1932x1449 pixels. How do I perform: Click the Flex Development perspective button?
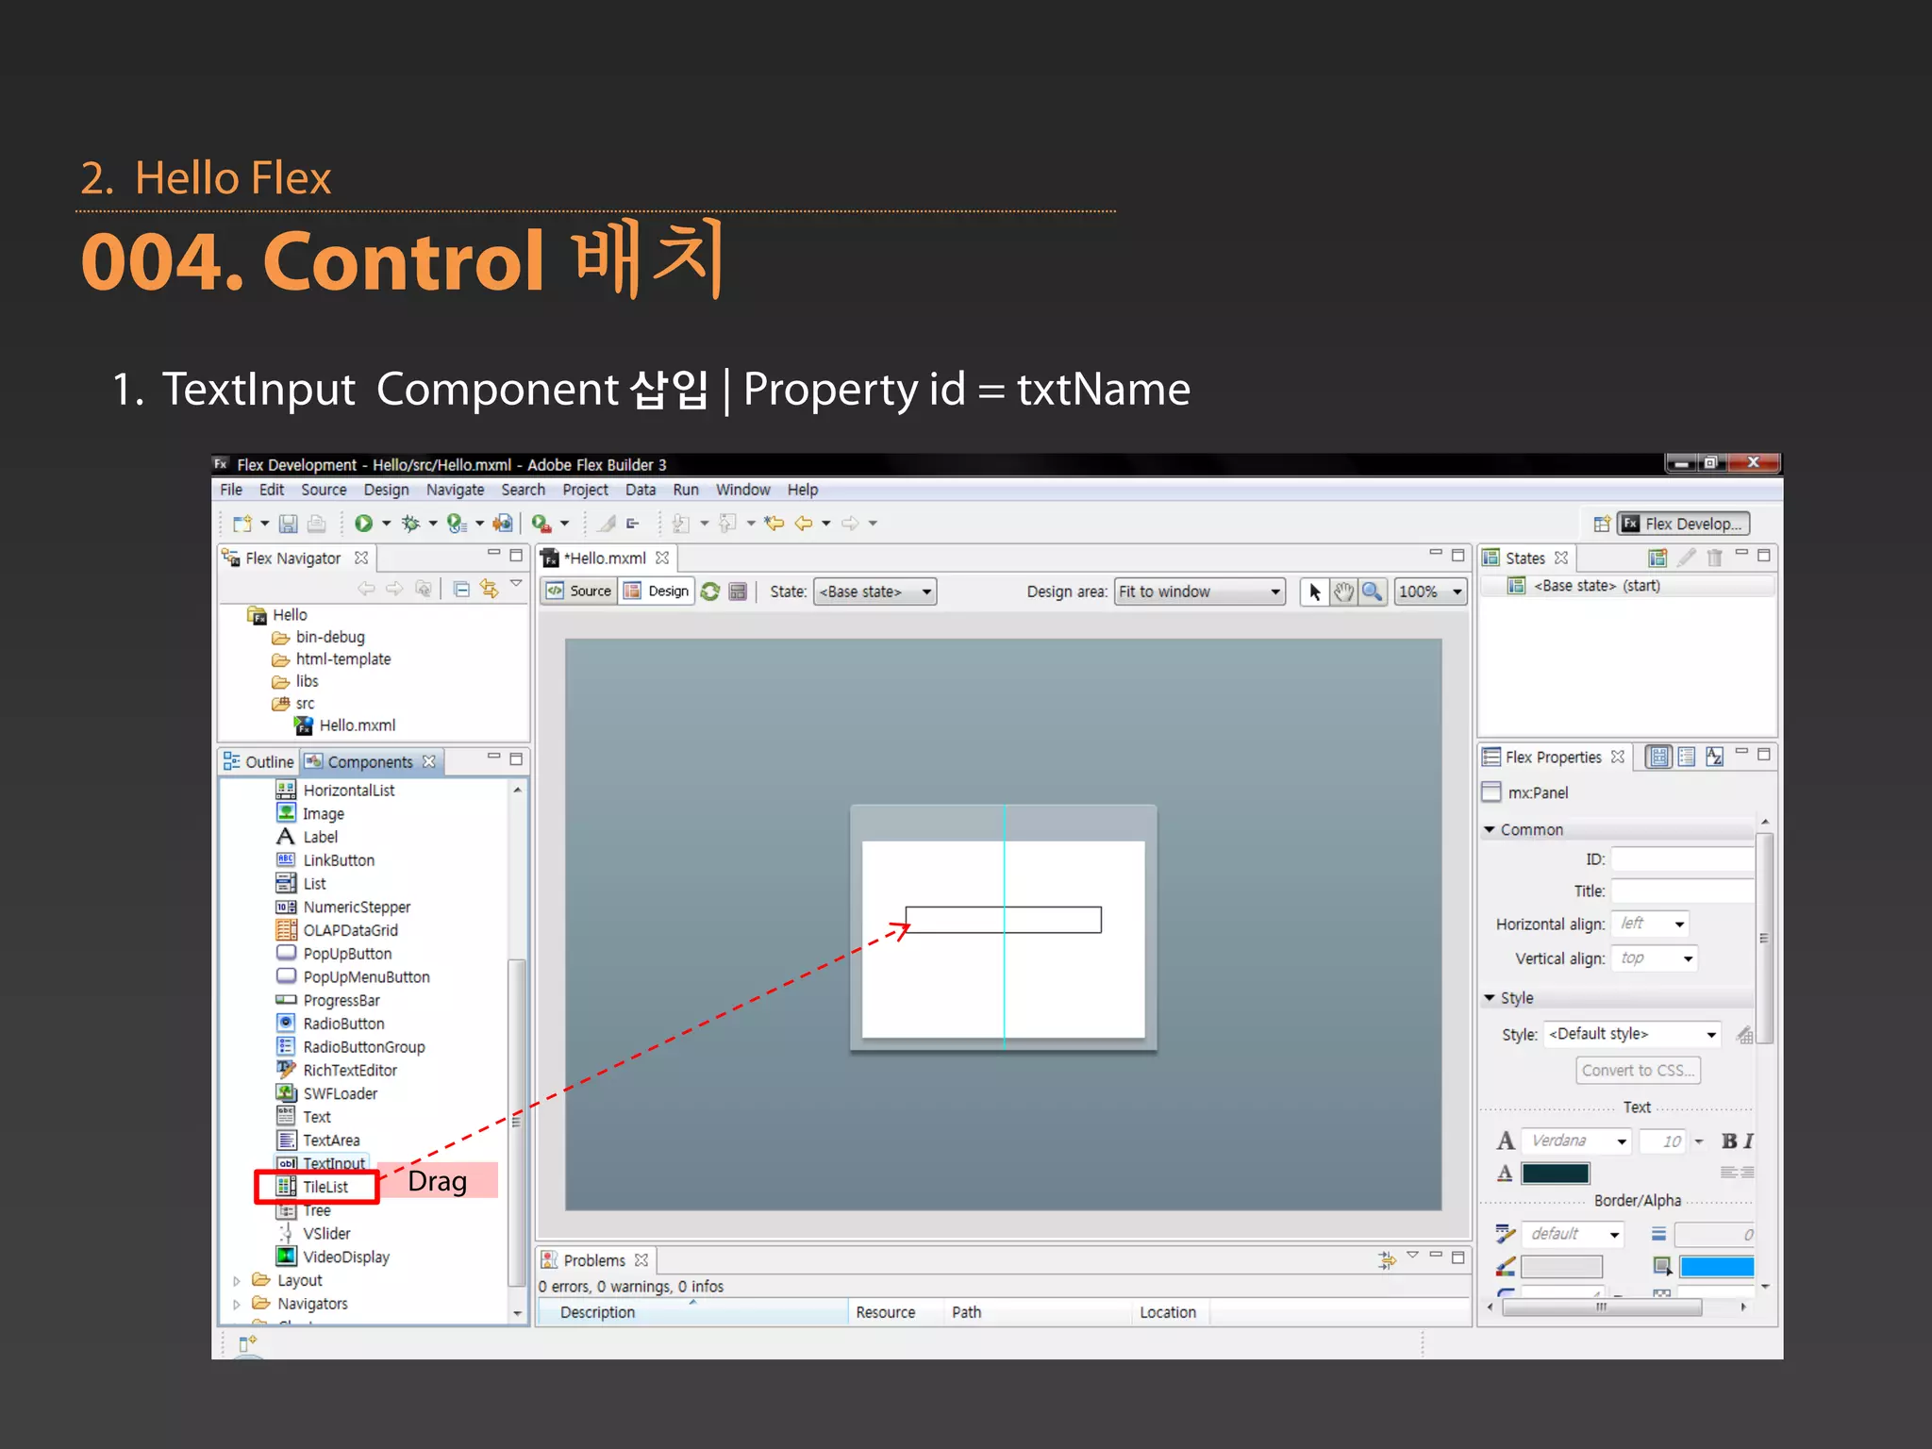pyautogui.click(x=1684, y=524)
